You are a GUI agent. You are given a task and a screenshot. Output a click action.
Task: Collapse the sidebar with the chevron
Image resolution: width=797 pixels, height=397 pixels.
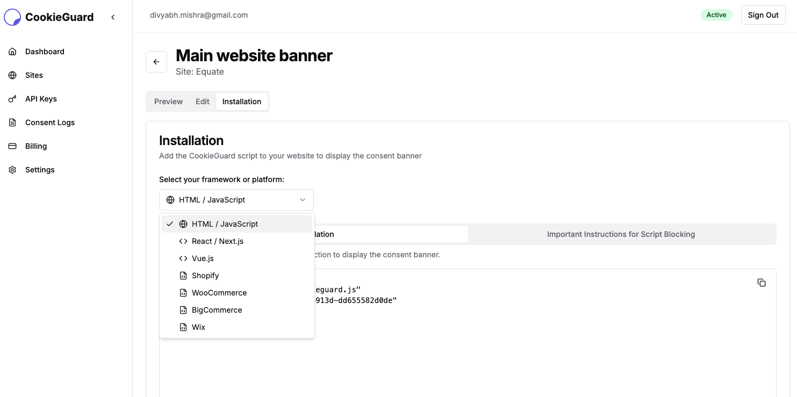pyautogui.click(x=113, y=17)
